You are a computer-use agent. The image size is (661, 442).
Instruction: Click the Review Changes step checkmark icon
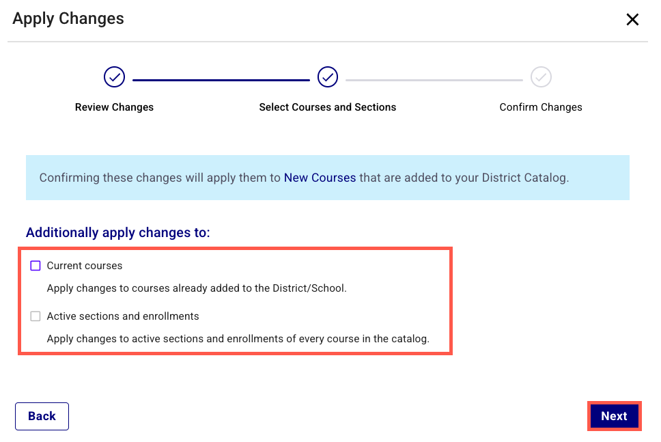114,77
